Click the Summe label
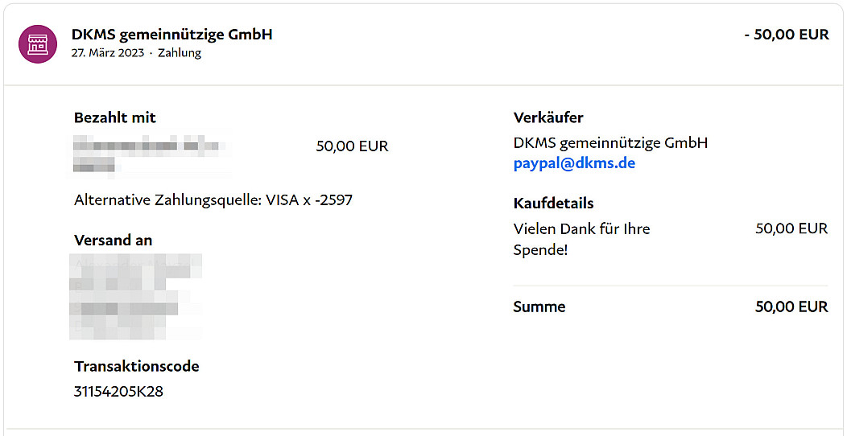The height and width of the screenshot is (436, 847). point(539,306)
